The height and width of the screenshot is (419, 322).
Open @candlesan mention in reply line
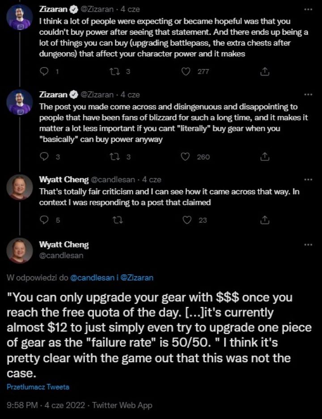click(x=92, y=277)
